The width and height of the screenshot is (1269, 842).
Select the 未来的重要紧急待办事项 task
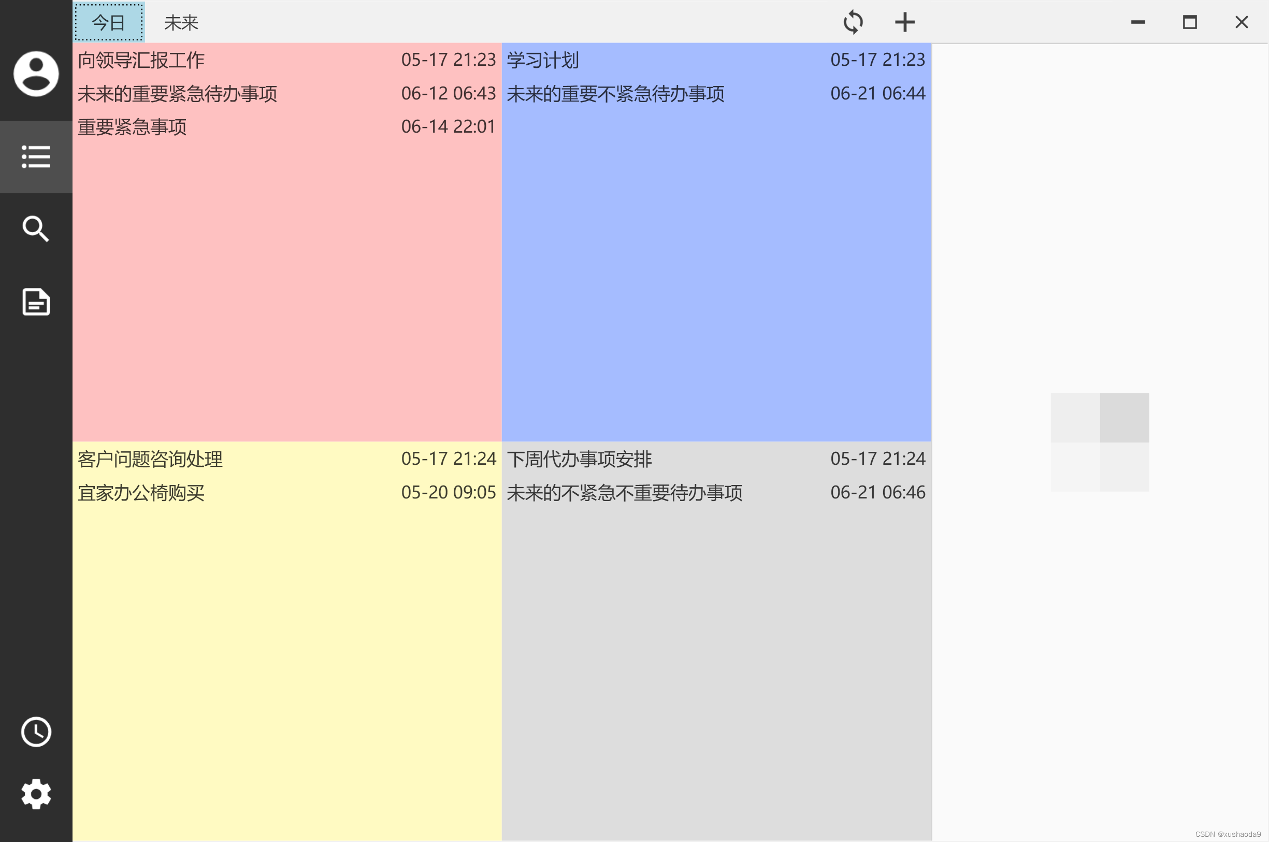[x=177, y=94]
